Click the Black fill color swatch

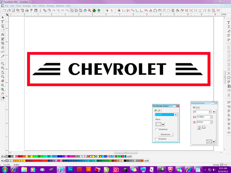tap(158, 124)
